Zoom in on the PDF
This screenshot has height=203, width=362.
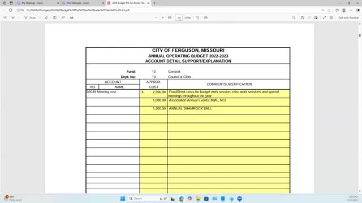(163, 17)
